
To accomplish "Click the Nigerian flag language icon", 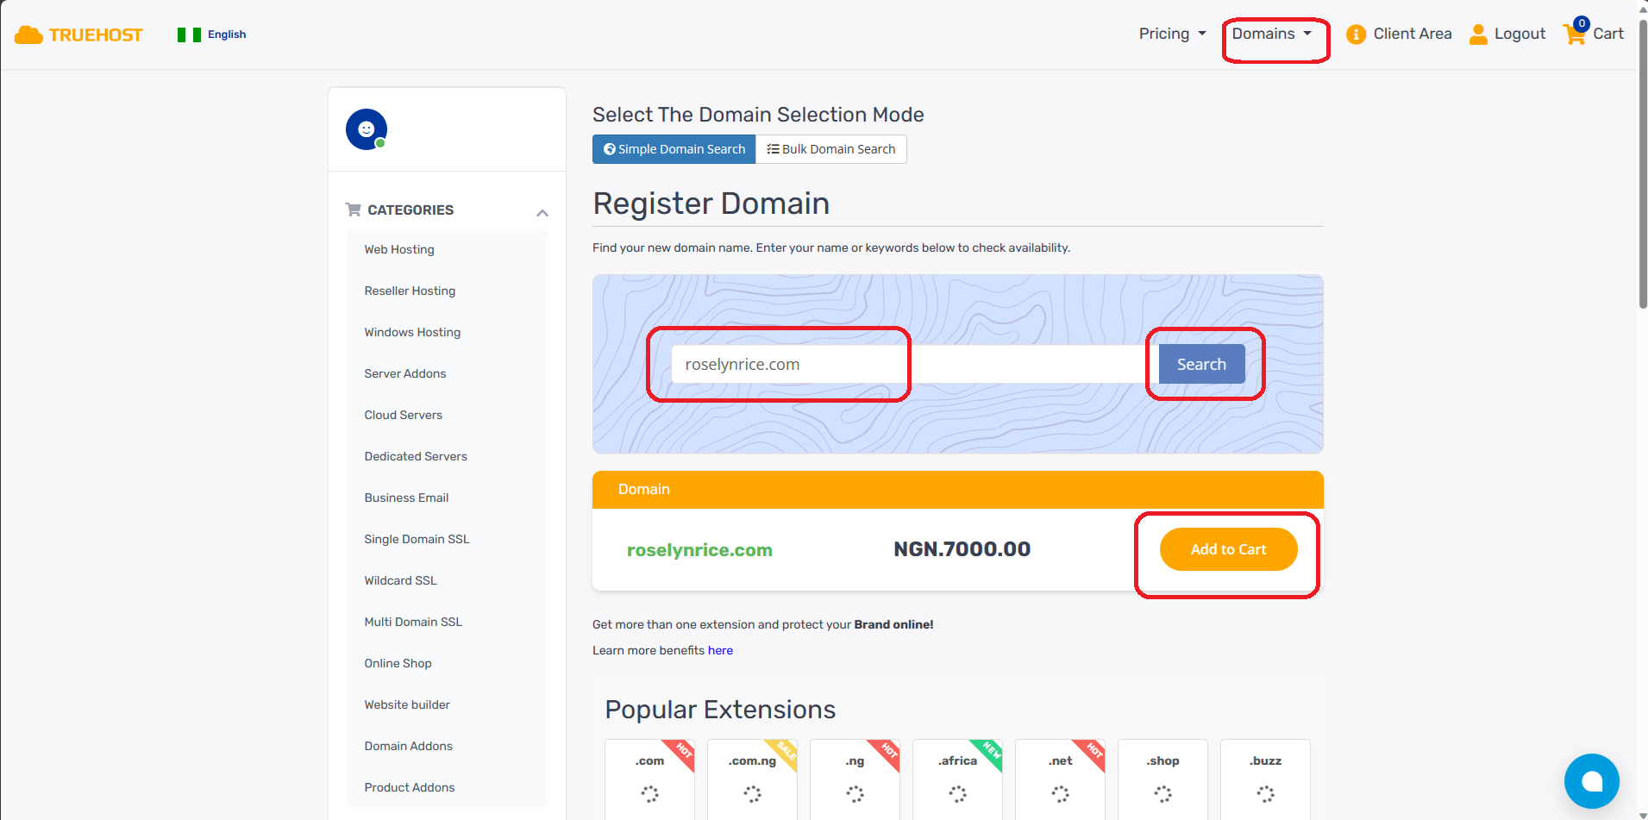I will 188,34.
